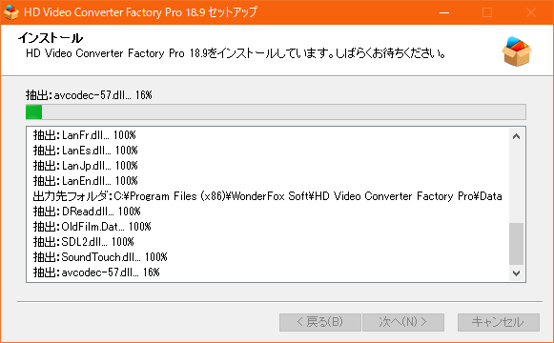The height and width of the screenshot is (343, 554).
Task: Click the installer box icon in the title bar
Action: (x=10, y=12)
